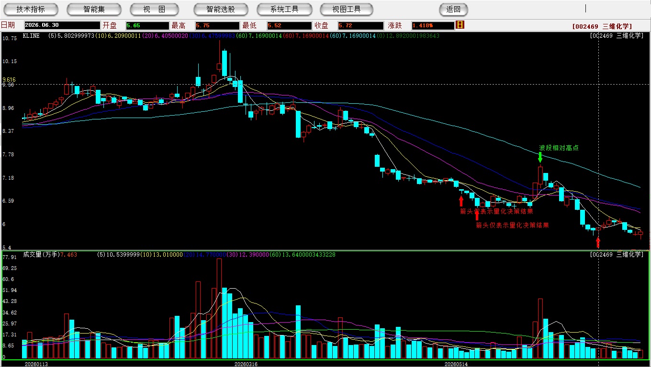Click the 收盘 value field 5.72
Image resolution: width=651 pixels, height=367 pixels.
pyautogui.click(x=361, y=25)
